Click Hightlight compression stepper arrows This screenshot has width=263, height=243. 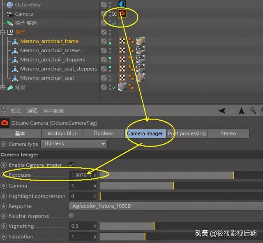[95, 196]
